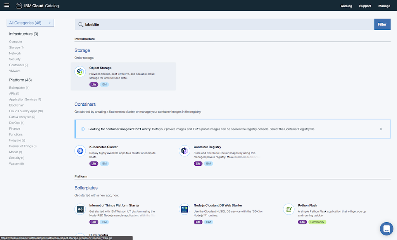Click the Python Flask icon
The height and width of the screenshot is (240, 397).
289,209
